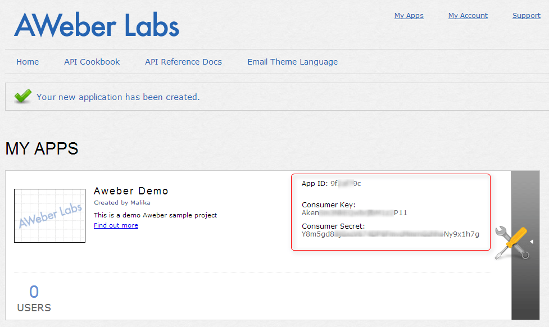Click the Aweber Demo app thumbnail

(x=49, y=216)
